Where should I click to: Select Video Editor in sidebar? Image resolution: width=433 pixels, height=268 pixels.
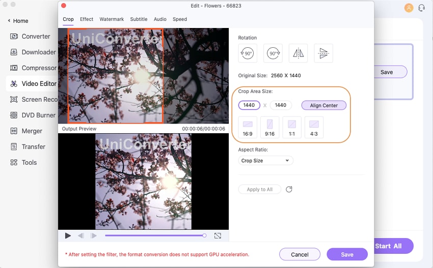[x=32, y=83]
